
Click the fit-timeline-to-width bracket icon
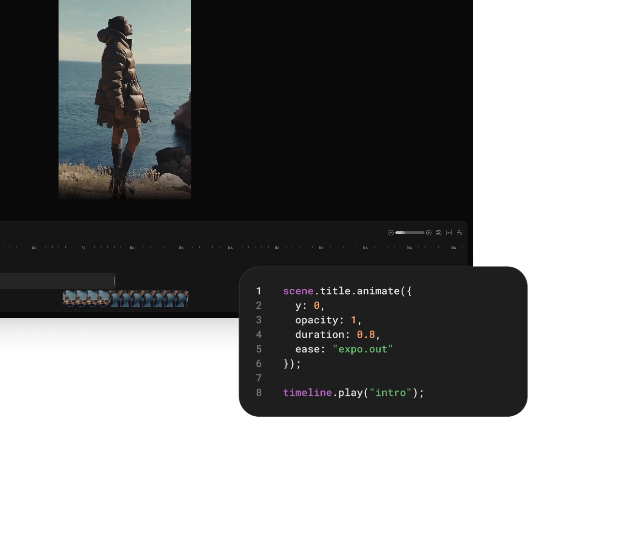pos(449,233)
